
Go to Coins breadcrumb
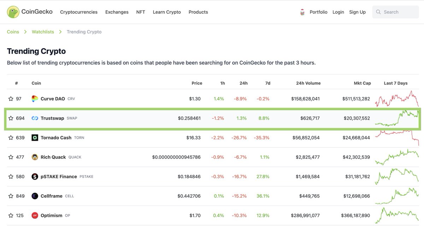[x=13, y=32]
